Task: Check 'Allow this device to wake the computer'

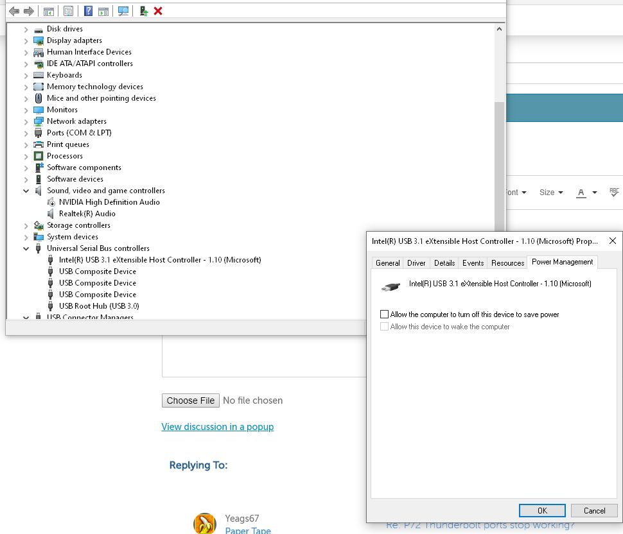Action: coord(384,326)
